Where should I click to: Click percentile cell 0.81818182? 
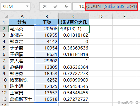[x=74, y=35]
